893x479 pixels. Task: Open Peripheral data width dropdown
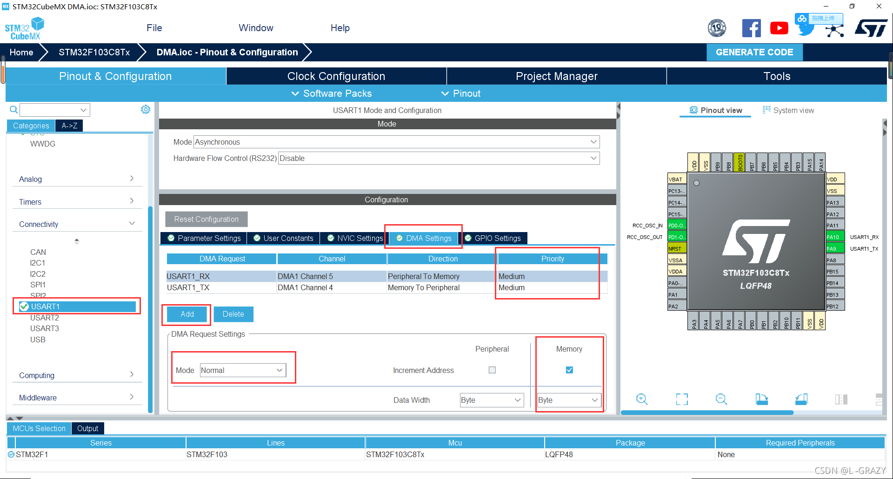click(x=492, y=400)
